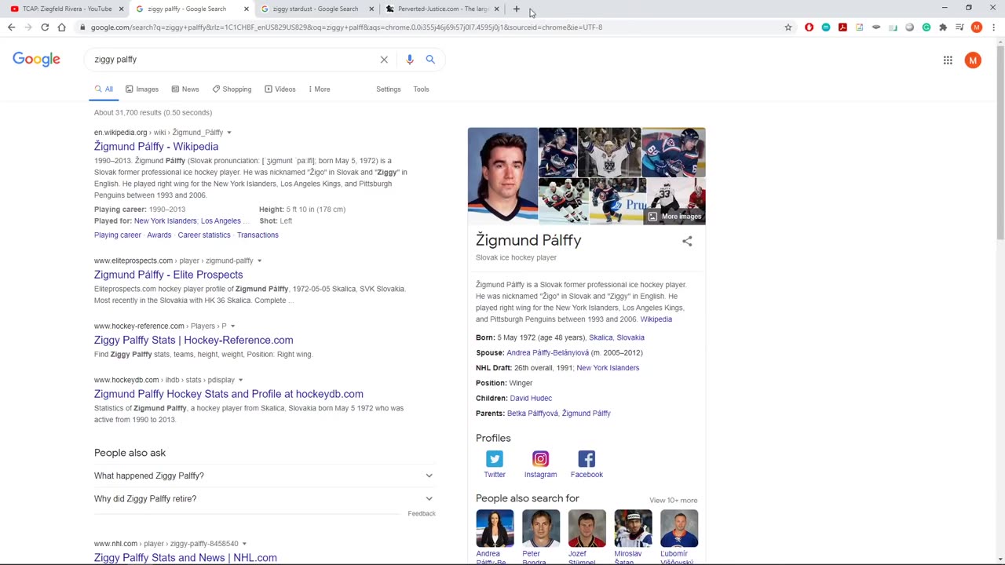The image size is (1005, 565).
Task: Bookmark this page with the star icon
Action: [788, 27]
